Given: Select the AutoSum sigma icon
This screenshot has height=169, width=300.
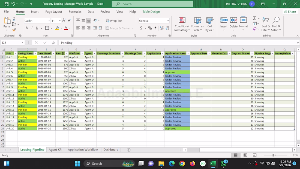Looking at the screenshot, I should coord(255,18).
